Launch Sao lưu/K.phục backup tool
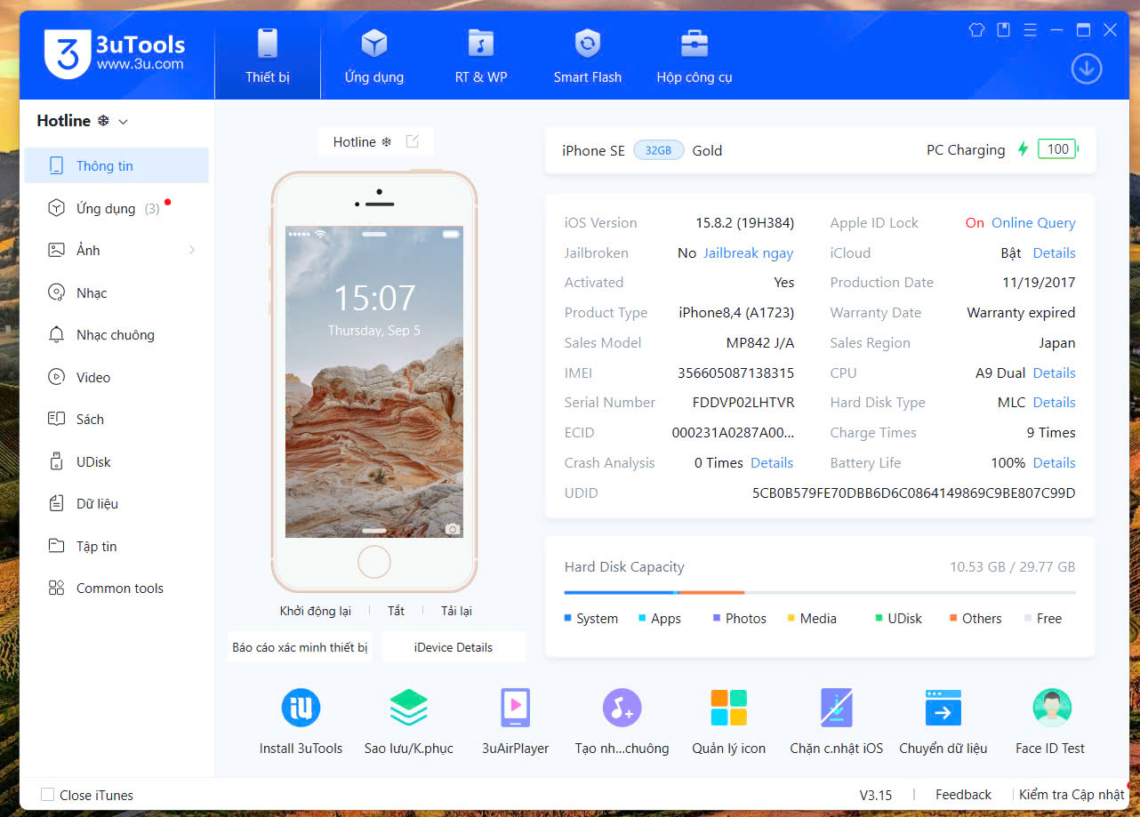 click(409, 709)
